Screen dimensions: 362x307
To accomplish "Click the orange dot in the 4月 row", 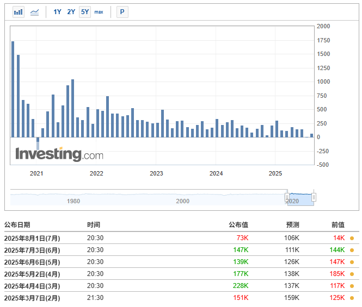I will [x=352, y=274].
